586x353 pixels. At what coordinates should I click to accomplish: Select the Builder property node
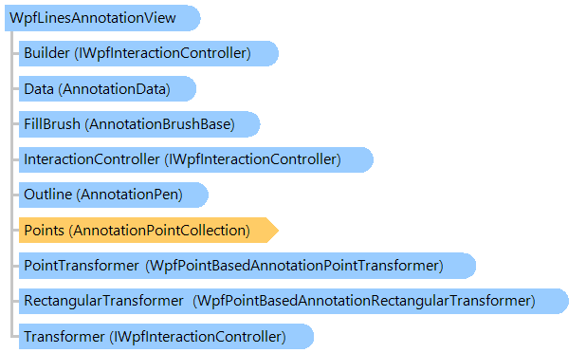tap(148, 53)
